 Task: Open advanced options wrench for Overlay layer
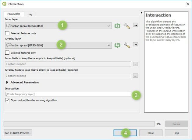click(x=127, y=45)
